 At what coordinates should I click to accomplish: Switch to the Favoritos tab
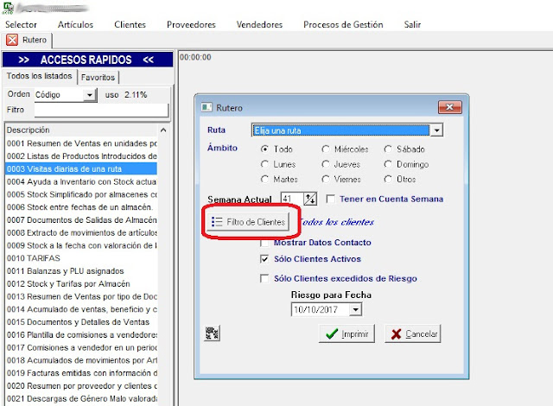point(99,77)
